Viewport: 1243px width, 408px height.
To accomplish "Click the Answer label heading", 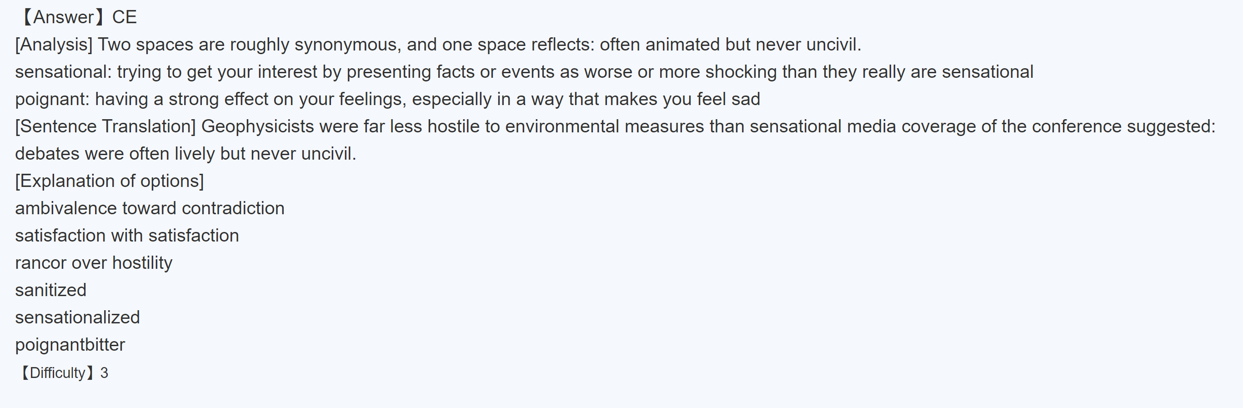I will point(63,17).
